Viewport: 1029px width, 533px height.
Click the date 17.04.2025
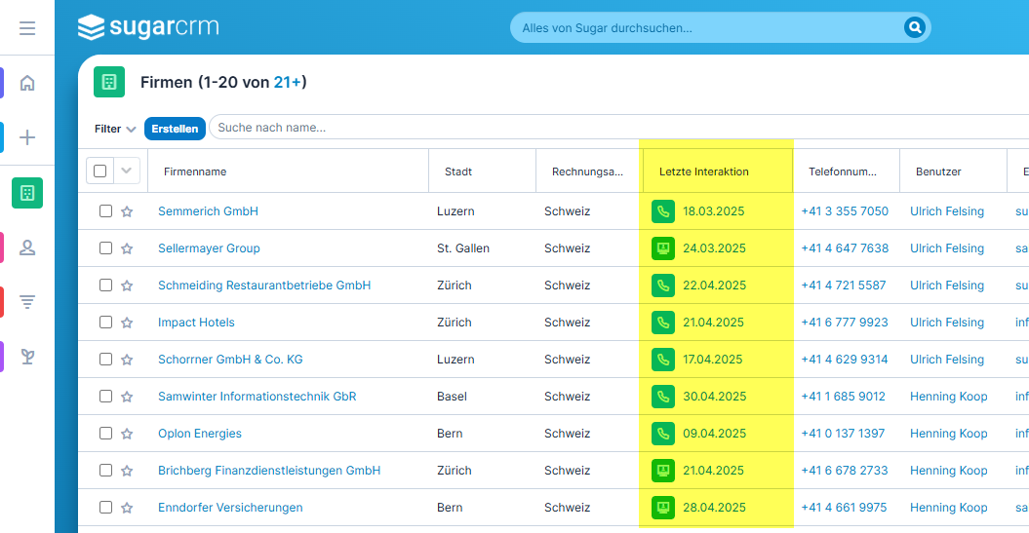pos(712,360)
